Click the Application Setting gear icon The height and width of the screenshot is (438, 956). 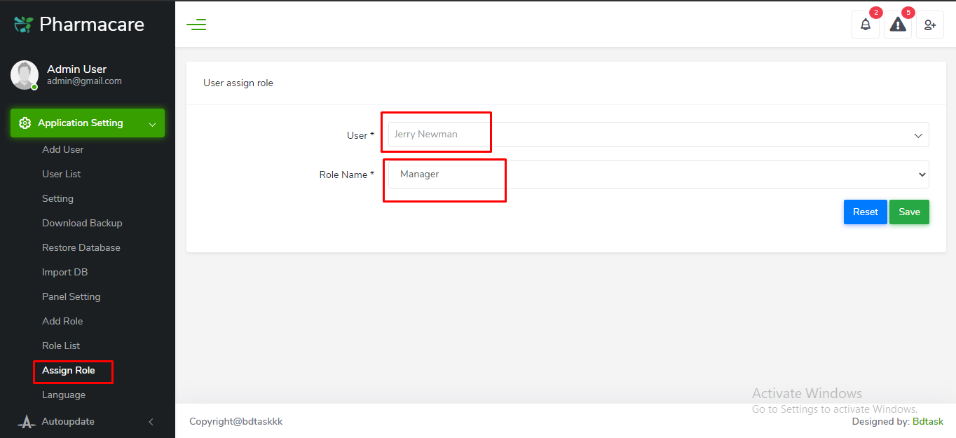(x=25, y=123)
